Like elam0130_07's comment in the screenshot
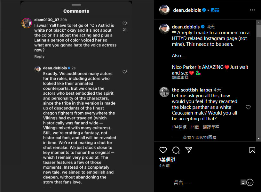This screenshot has height=192, width=261. [x=125, y=23]
